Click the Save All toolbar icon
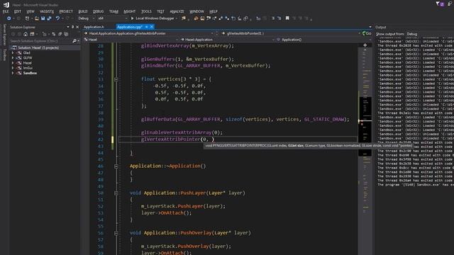This screenshot has height=255, width=454. (x=49, y=18)
